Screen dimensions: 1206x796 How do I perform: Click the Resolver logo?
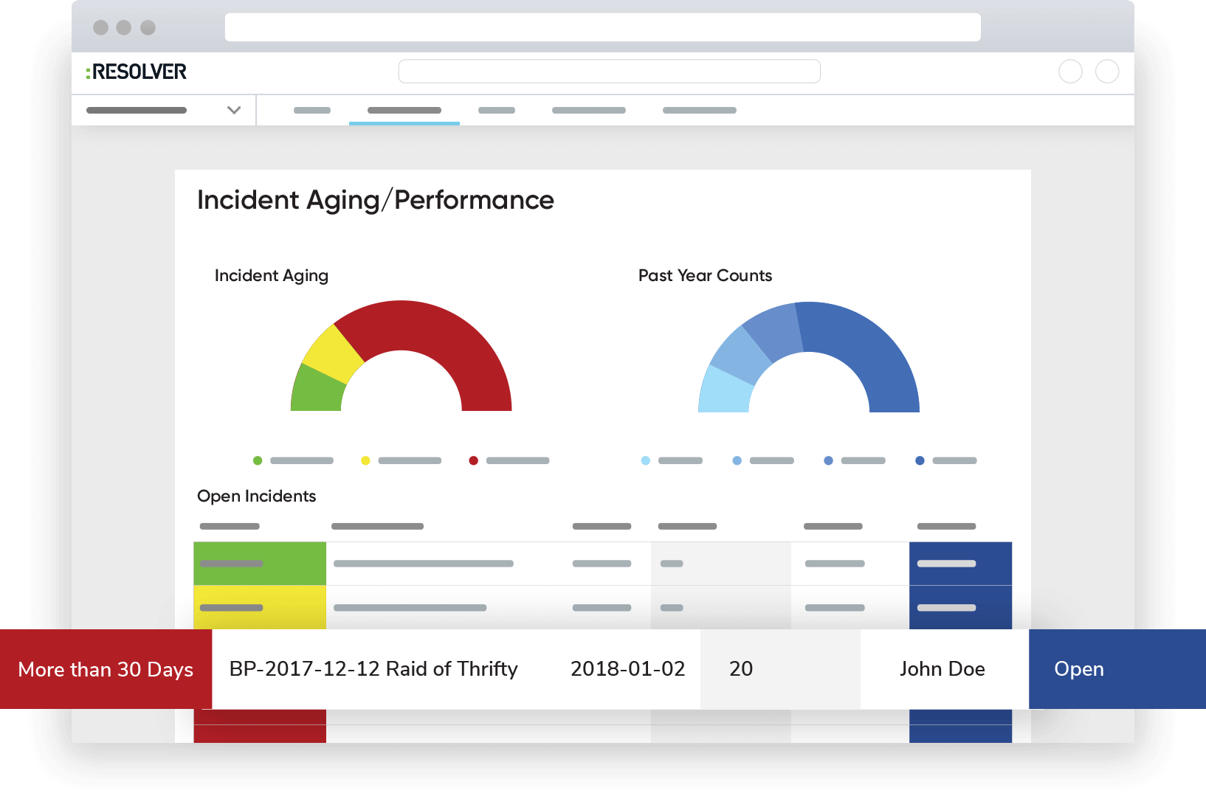click(x=136, y=72)
